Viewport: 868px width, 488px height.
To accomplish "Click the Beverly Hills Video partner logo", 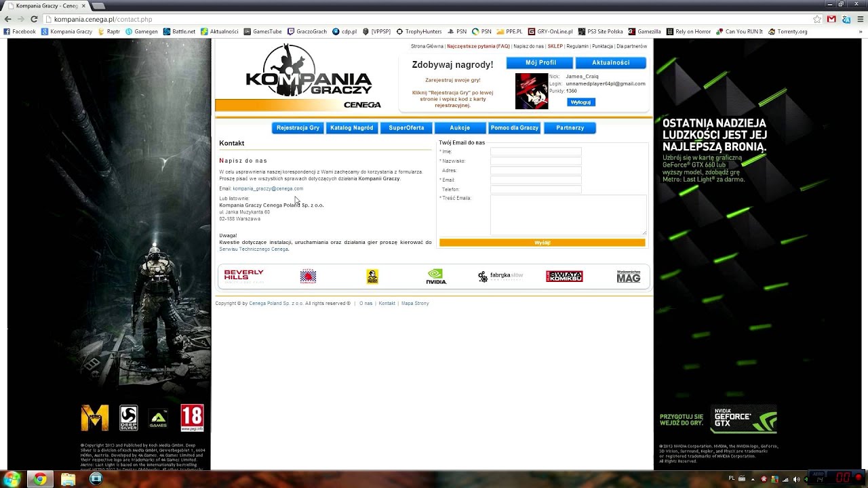I will (x=244, y=276).
